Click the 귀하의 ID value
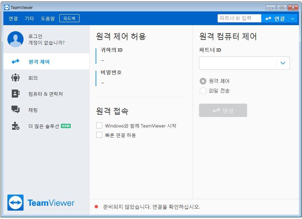302x219 pixels. (x=103, y=60)
